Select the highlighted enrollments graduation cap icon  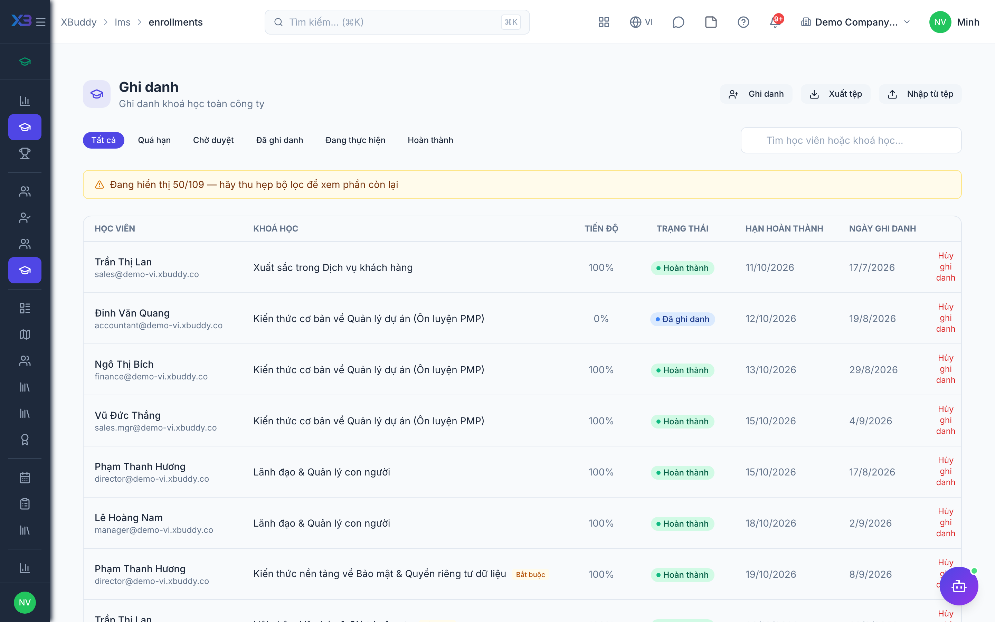(x=25, y=270)
